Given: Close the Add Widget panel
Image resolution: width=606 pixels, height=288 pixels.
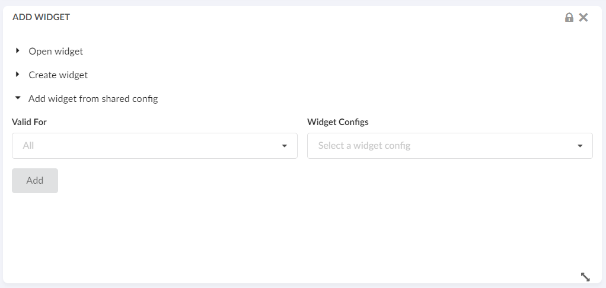Looking at the screenshot, I should click(x=583, y=17).
